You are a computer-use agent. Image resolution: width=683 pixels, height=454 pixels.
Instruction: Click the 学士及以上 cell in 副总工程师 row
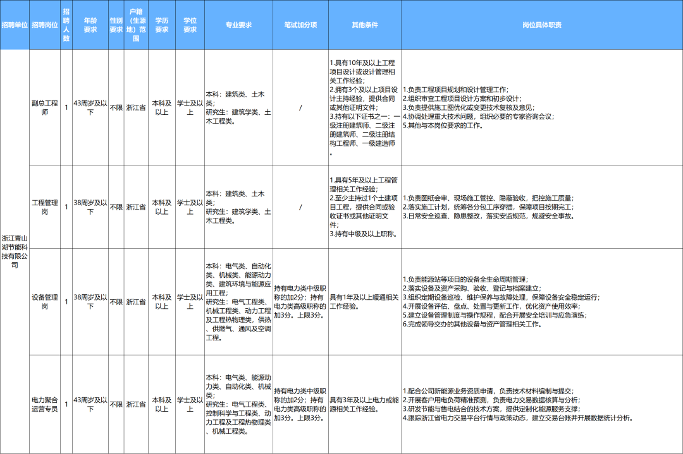190,107
